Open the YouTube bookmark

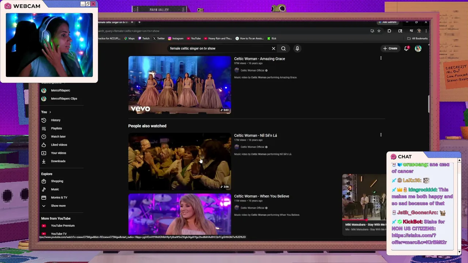coord(194,38)
